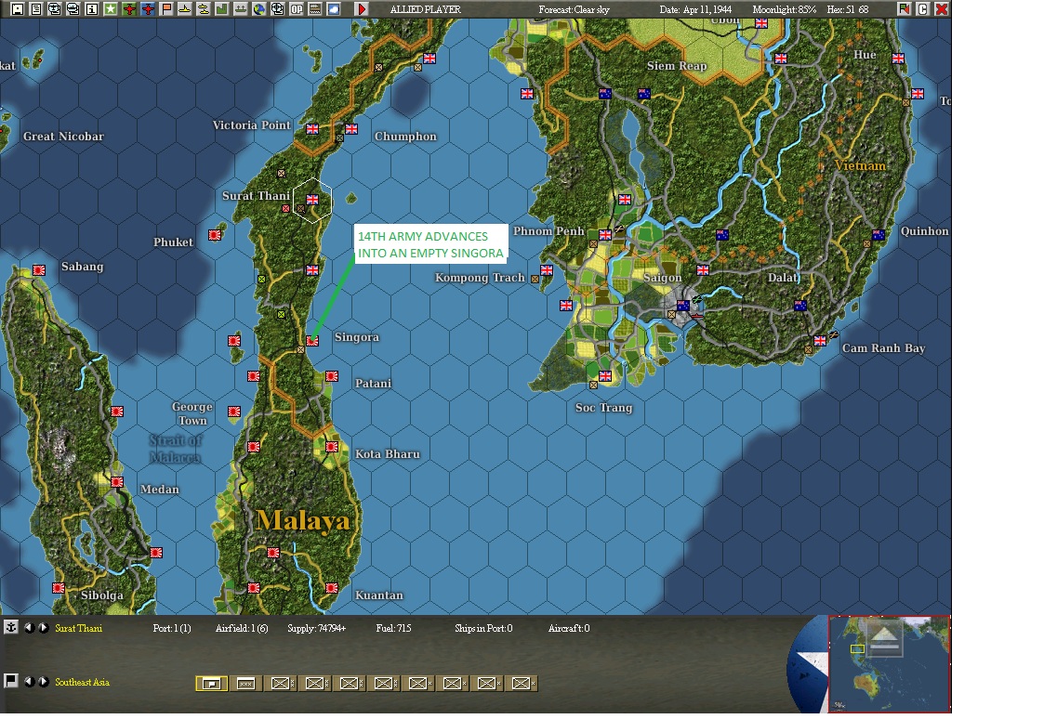
Task: Open the Surat Thani base link
Action: pos(78,628)
